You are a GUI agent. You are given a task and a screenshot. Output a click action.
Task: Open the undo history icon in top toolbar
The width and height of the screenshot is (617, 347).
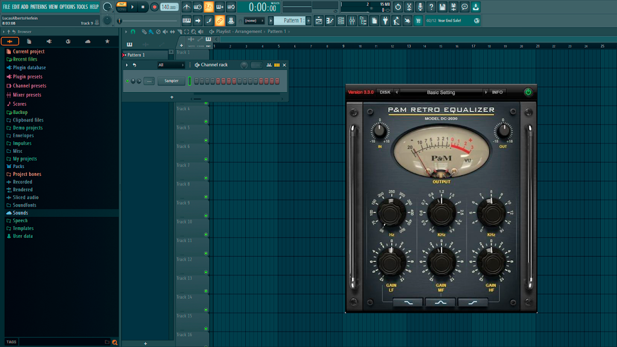click(x=398, y=7)
